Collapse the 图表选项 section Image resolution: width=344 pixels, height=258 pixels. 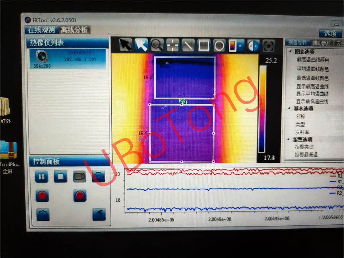290,52
